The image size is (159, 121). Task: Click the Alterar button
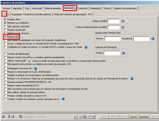click(114, 117)
